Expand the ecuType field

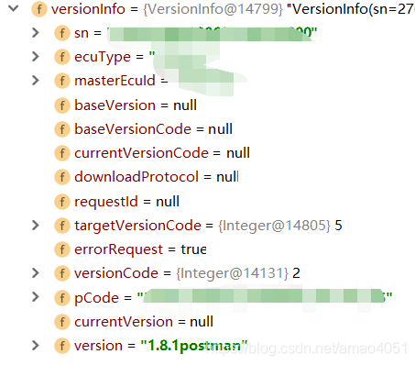click(x=36, y=57)
